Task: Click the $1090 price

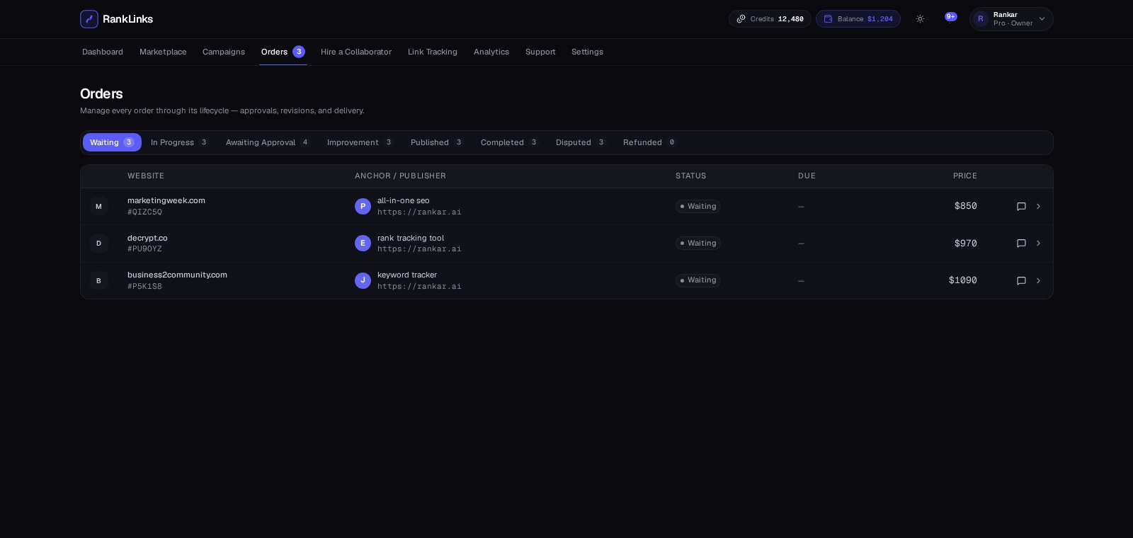Action: pos(962,280)
